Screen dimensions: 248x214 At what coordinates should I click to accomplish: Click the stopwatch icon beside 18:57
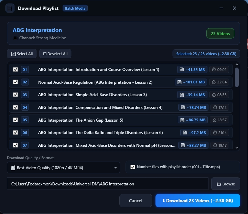click(214, 120)
